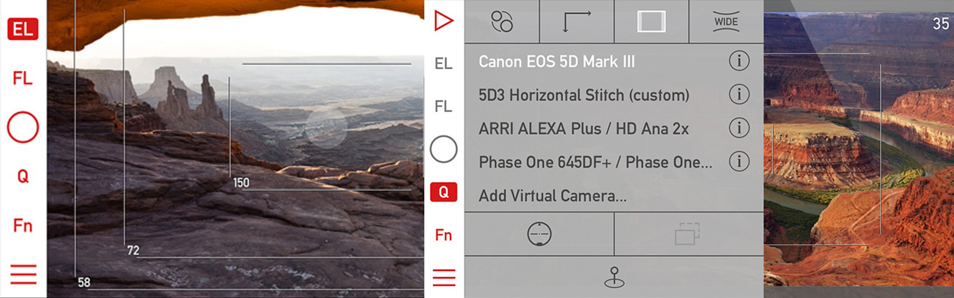
Task: Tap Fn button next to the camera list
Action: click(x=444, y=235)
